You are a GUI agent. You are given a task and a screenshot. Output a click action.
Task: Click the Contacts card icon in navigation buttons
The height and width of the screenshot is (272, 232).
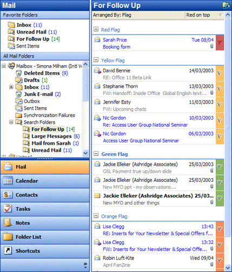tap(8, 195)
